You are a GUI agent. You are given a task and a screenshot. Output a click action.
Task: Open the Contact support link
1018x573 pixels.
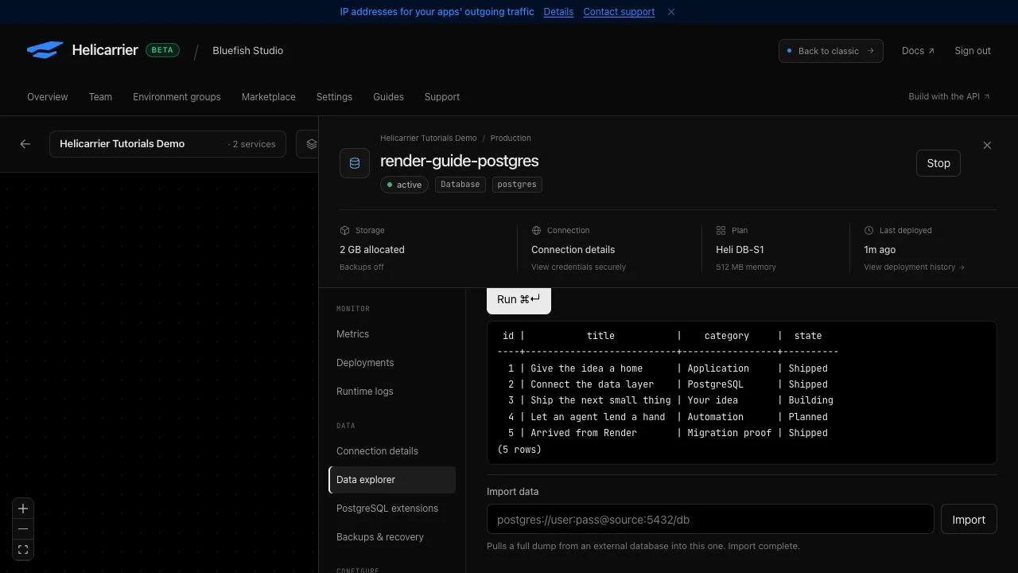619,12
